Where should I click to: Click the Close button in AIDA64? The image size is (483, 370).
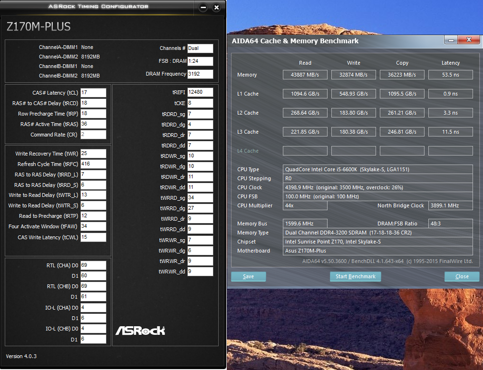(462, 276)
